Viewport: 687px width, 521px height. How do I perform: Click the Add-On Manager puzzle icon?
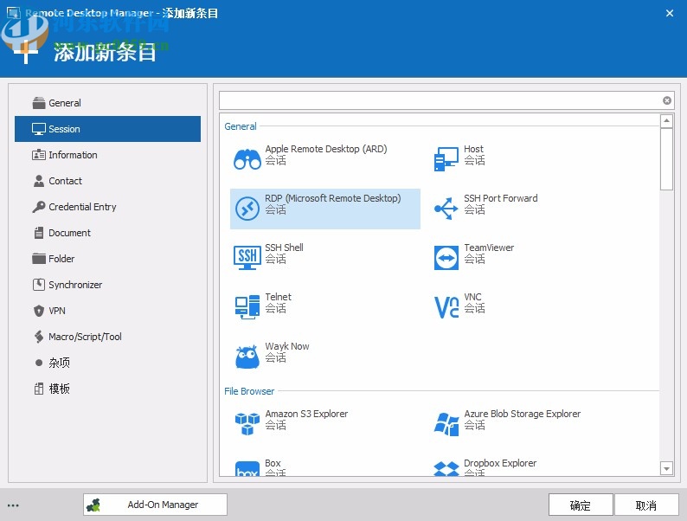tap(93, 505)
